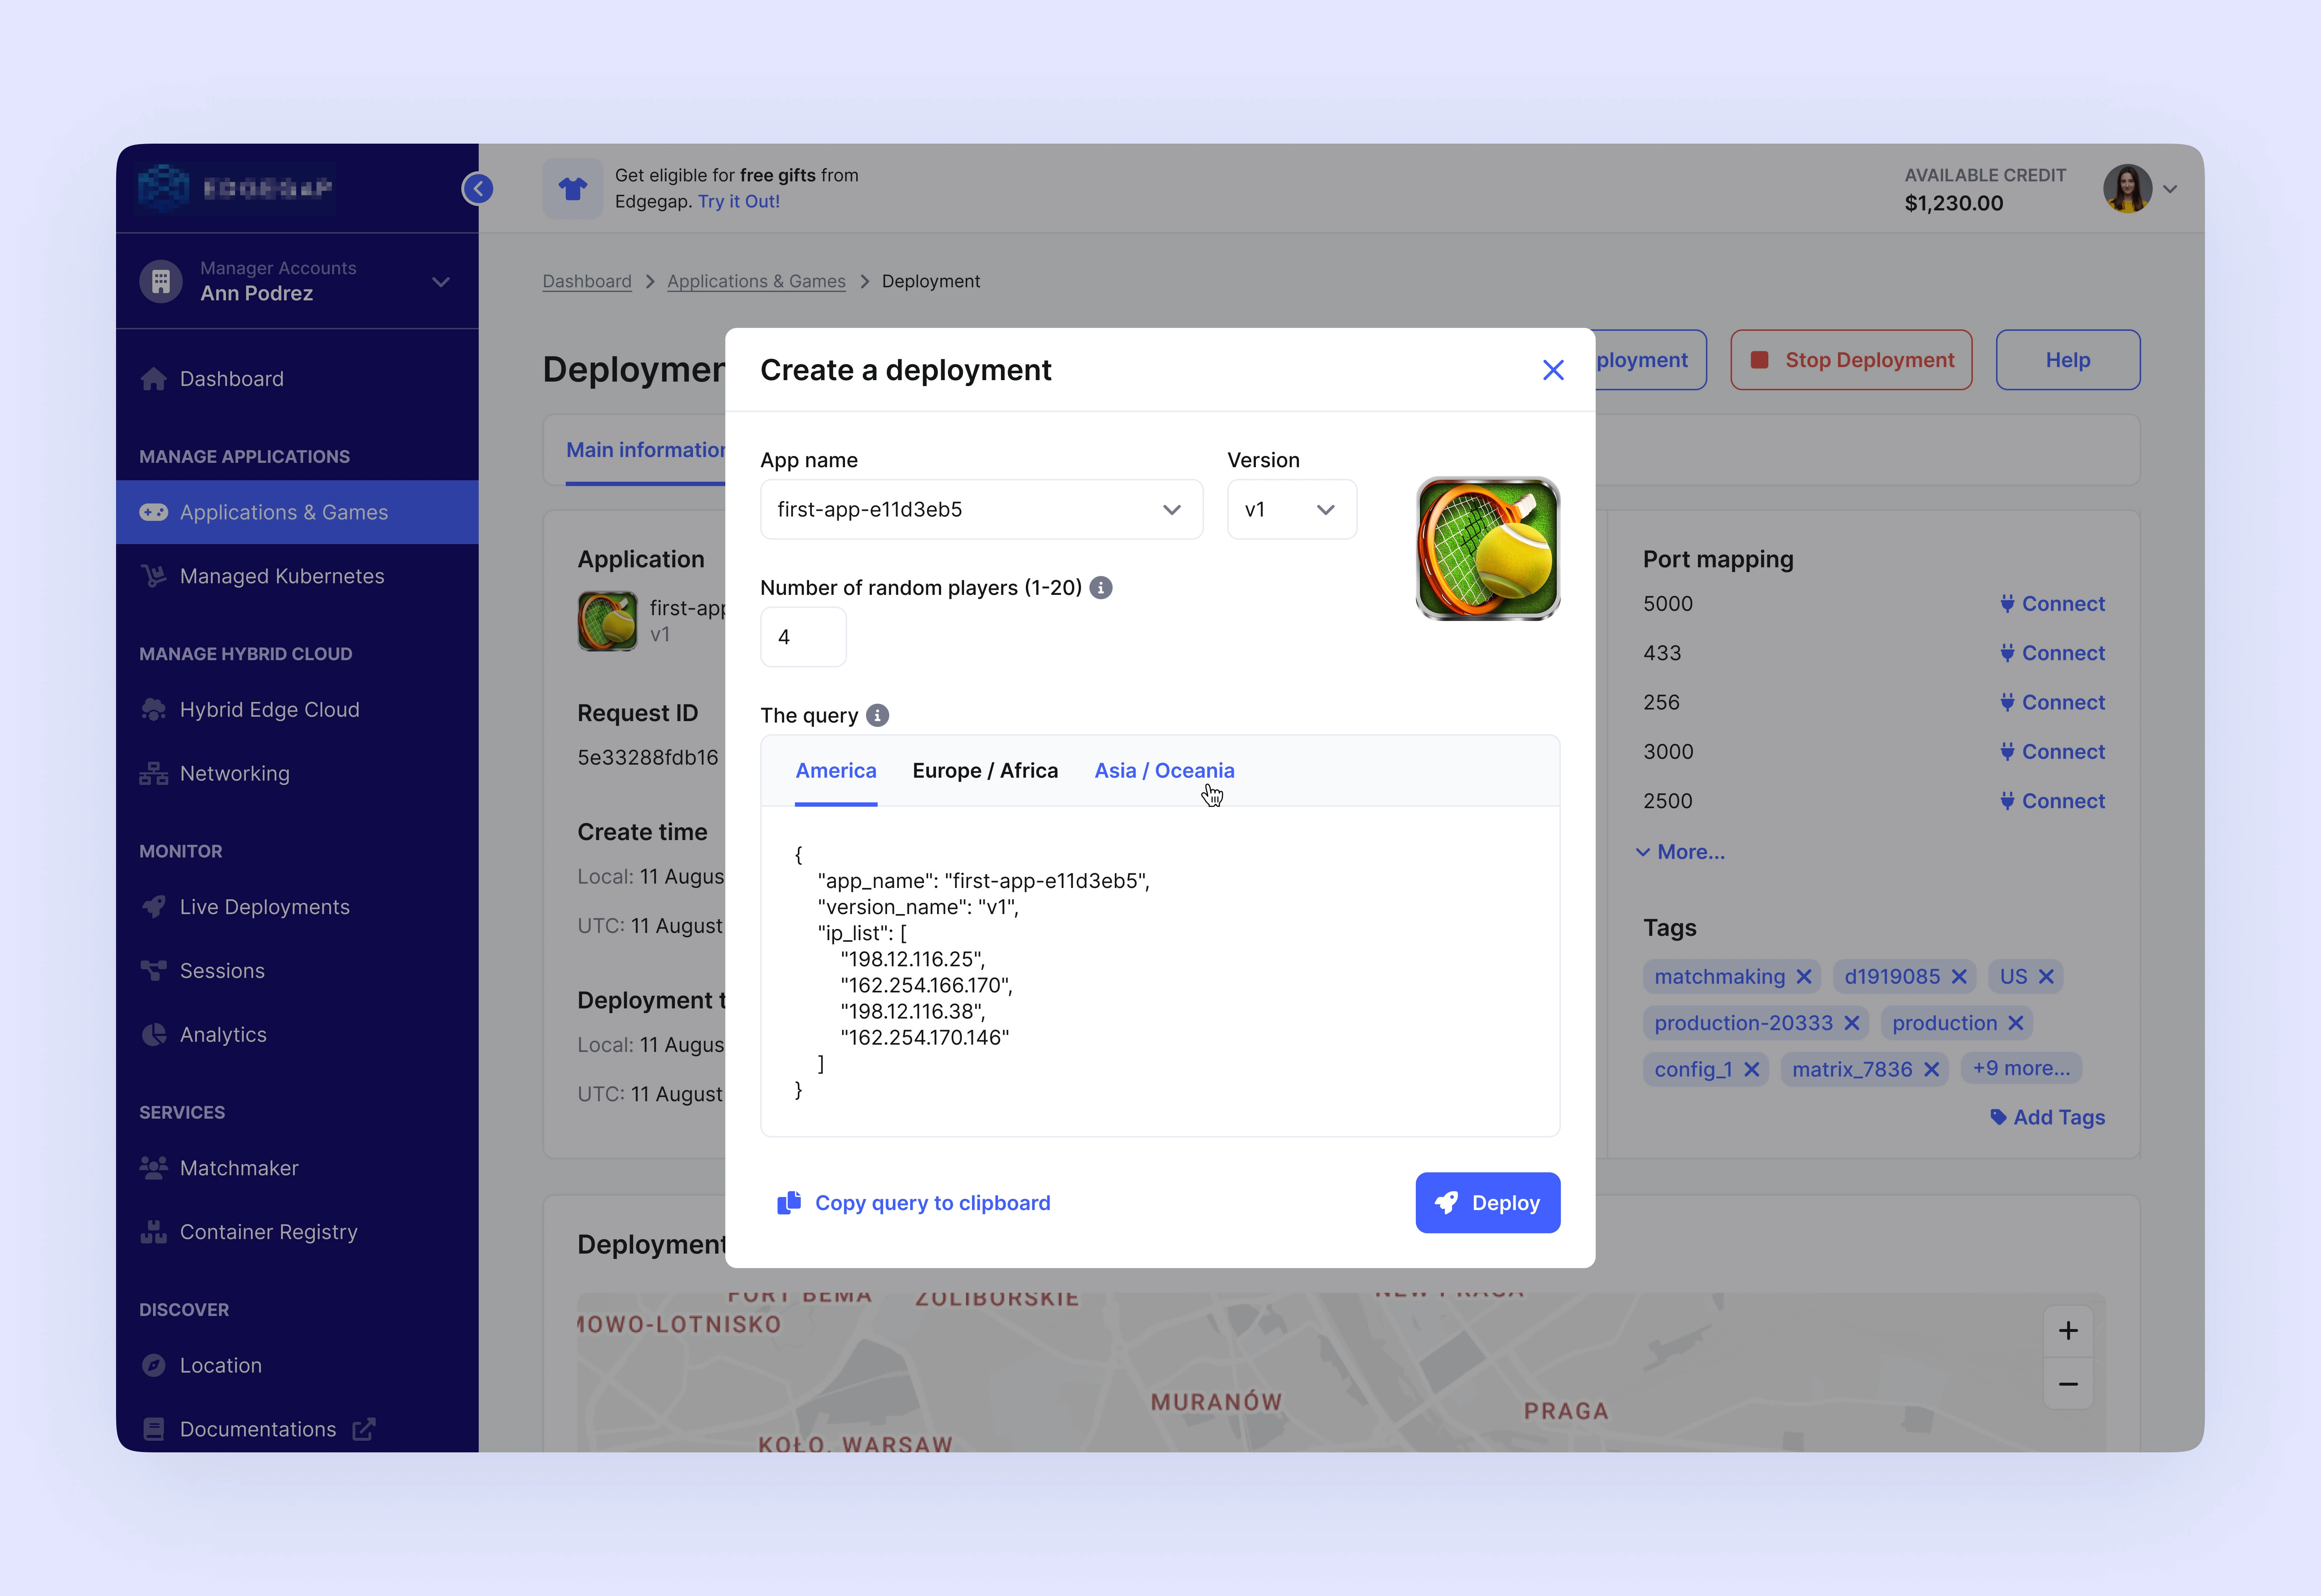
Task: Remove the matchmaking tag with its X
Action: click(x=1804, y=976)
